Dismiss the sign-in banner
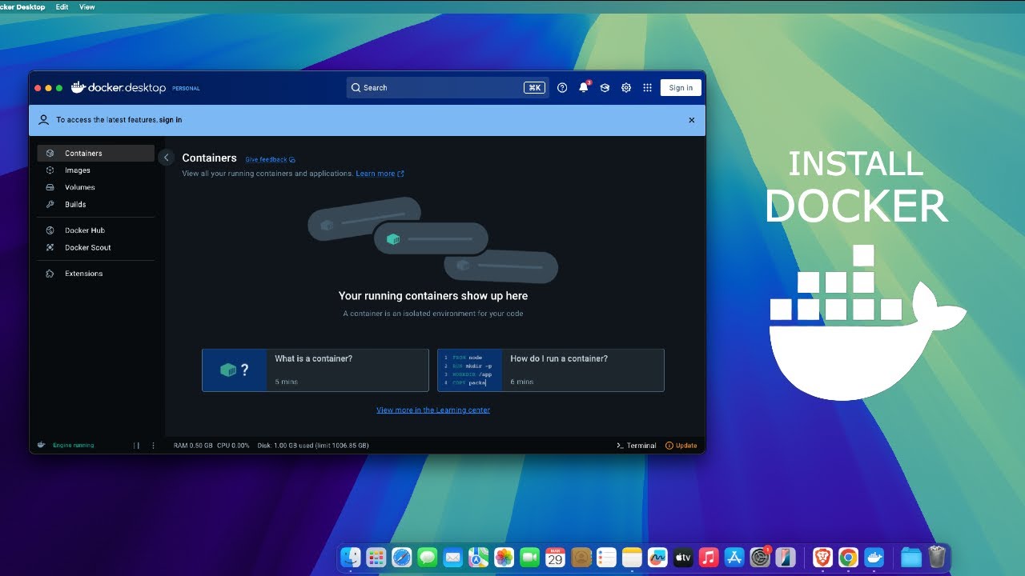 (692, 120)
